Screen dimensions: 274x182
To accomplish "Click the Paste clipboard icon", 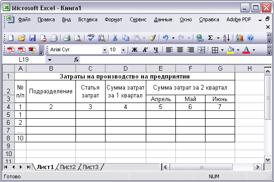I will (x=137, y=38).
